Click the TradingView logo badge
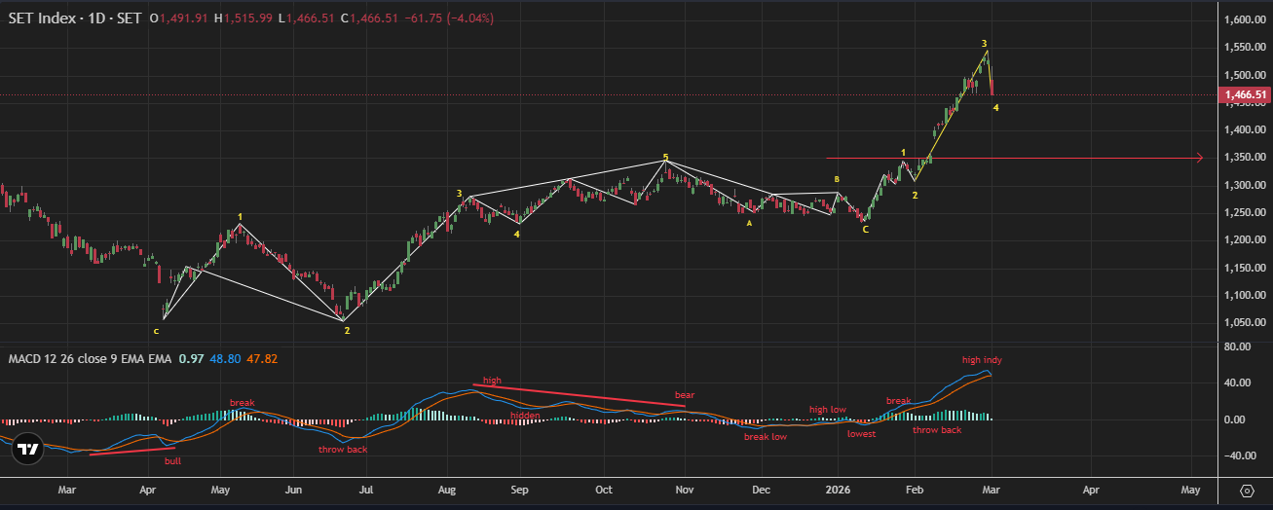 pos(29,450)
